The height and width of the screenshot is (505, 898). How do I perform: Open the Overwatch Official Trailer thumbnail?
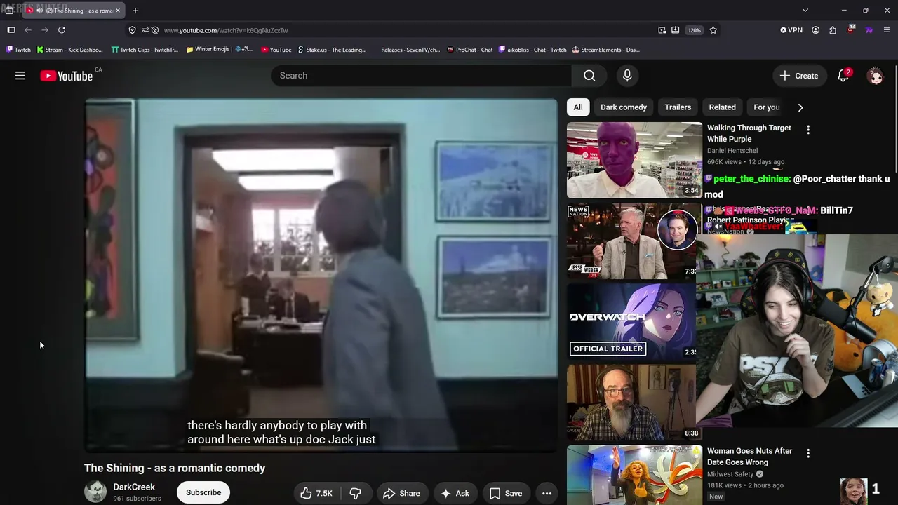[631, 321]
